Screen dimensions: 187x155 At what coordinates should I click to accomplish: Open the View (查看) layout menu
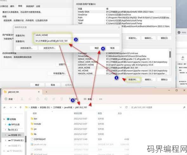[88, 99]
